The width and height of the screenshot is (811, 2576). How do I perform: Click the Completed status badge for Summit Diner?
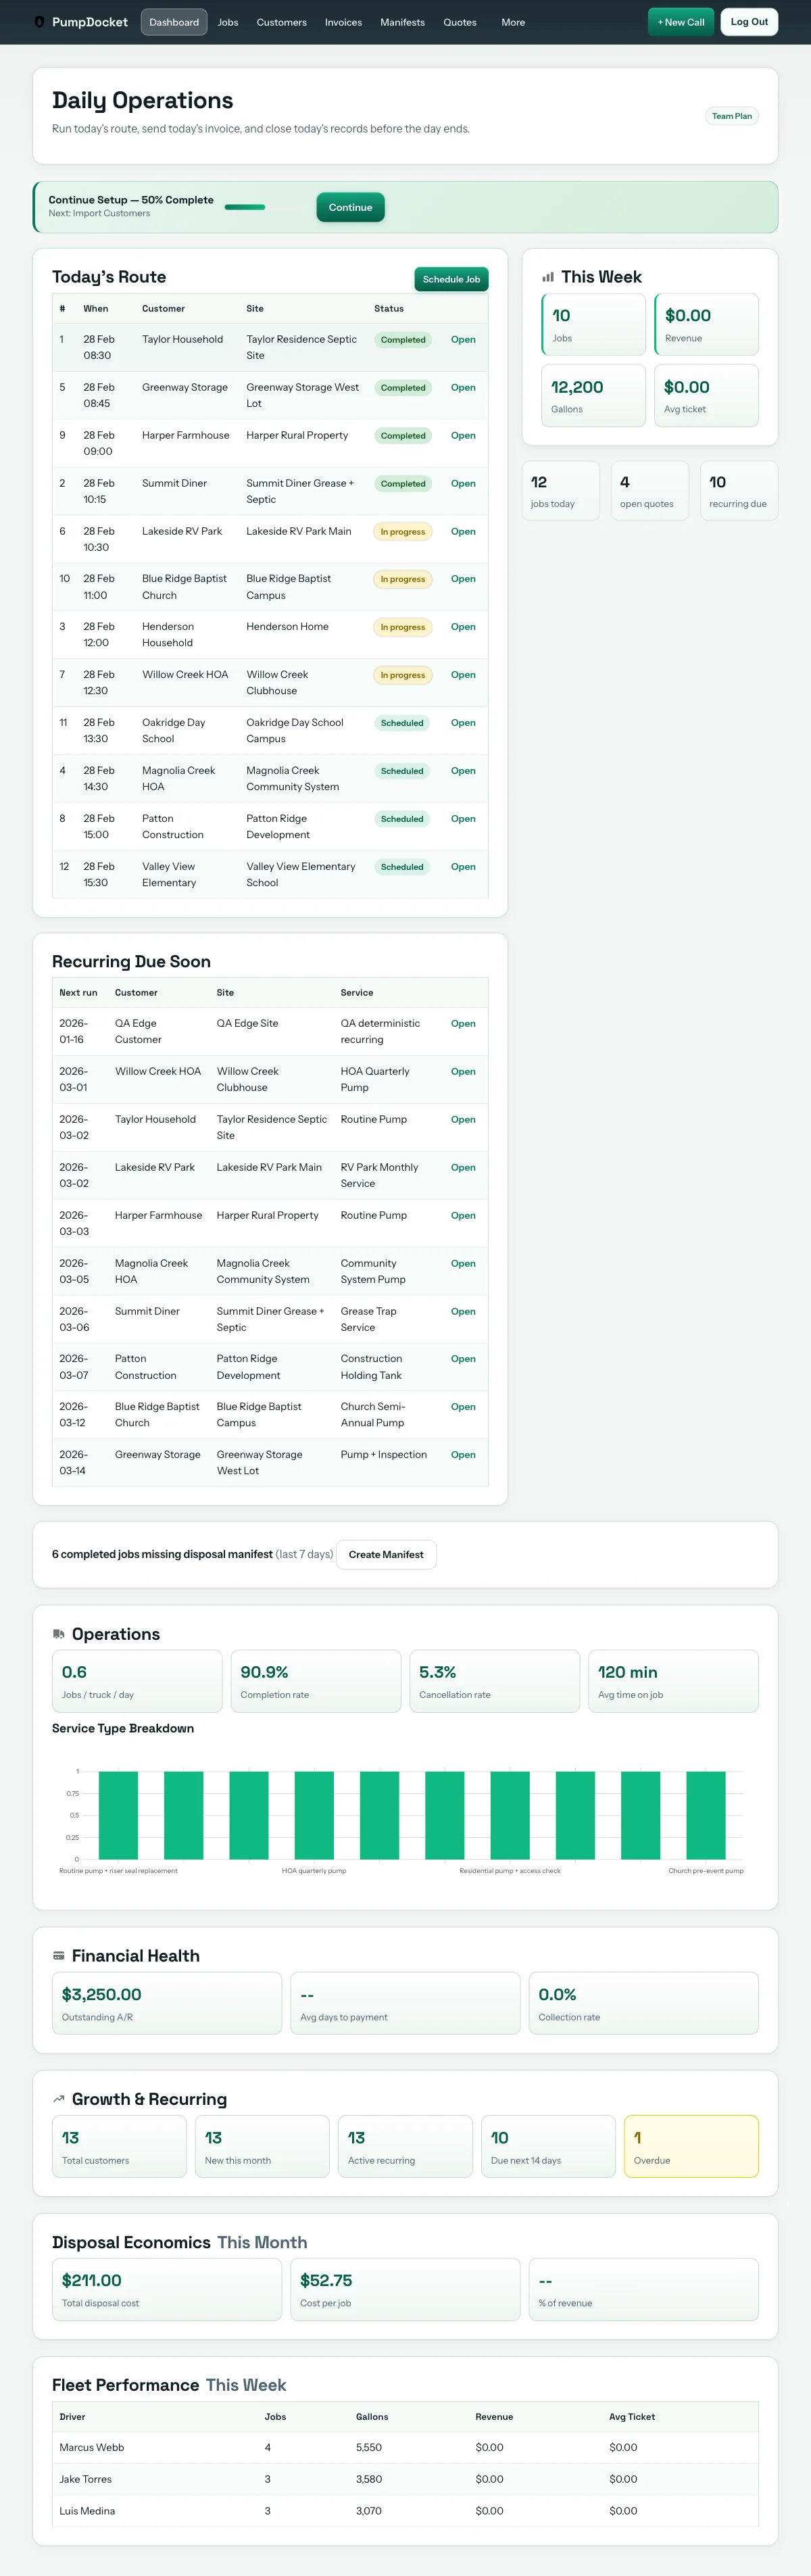[x=403, y=484]
